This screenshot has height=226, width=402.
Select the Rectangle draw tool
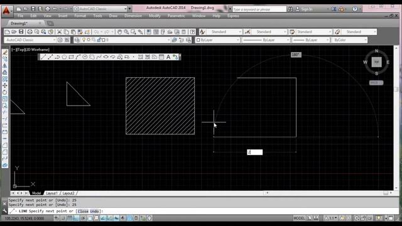point(71,57)
